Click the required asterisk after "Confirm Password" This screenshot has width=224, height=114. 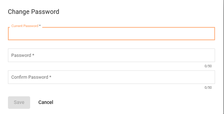(x=50, y=77)
